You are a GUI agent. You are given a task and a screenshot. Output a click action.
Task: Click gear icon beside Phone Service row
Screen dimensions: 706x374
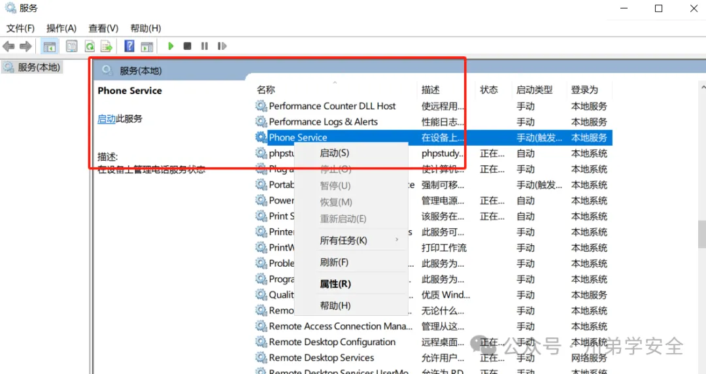pyautogui.click(x=261, y=137)
